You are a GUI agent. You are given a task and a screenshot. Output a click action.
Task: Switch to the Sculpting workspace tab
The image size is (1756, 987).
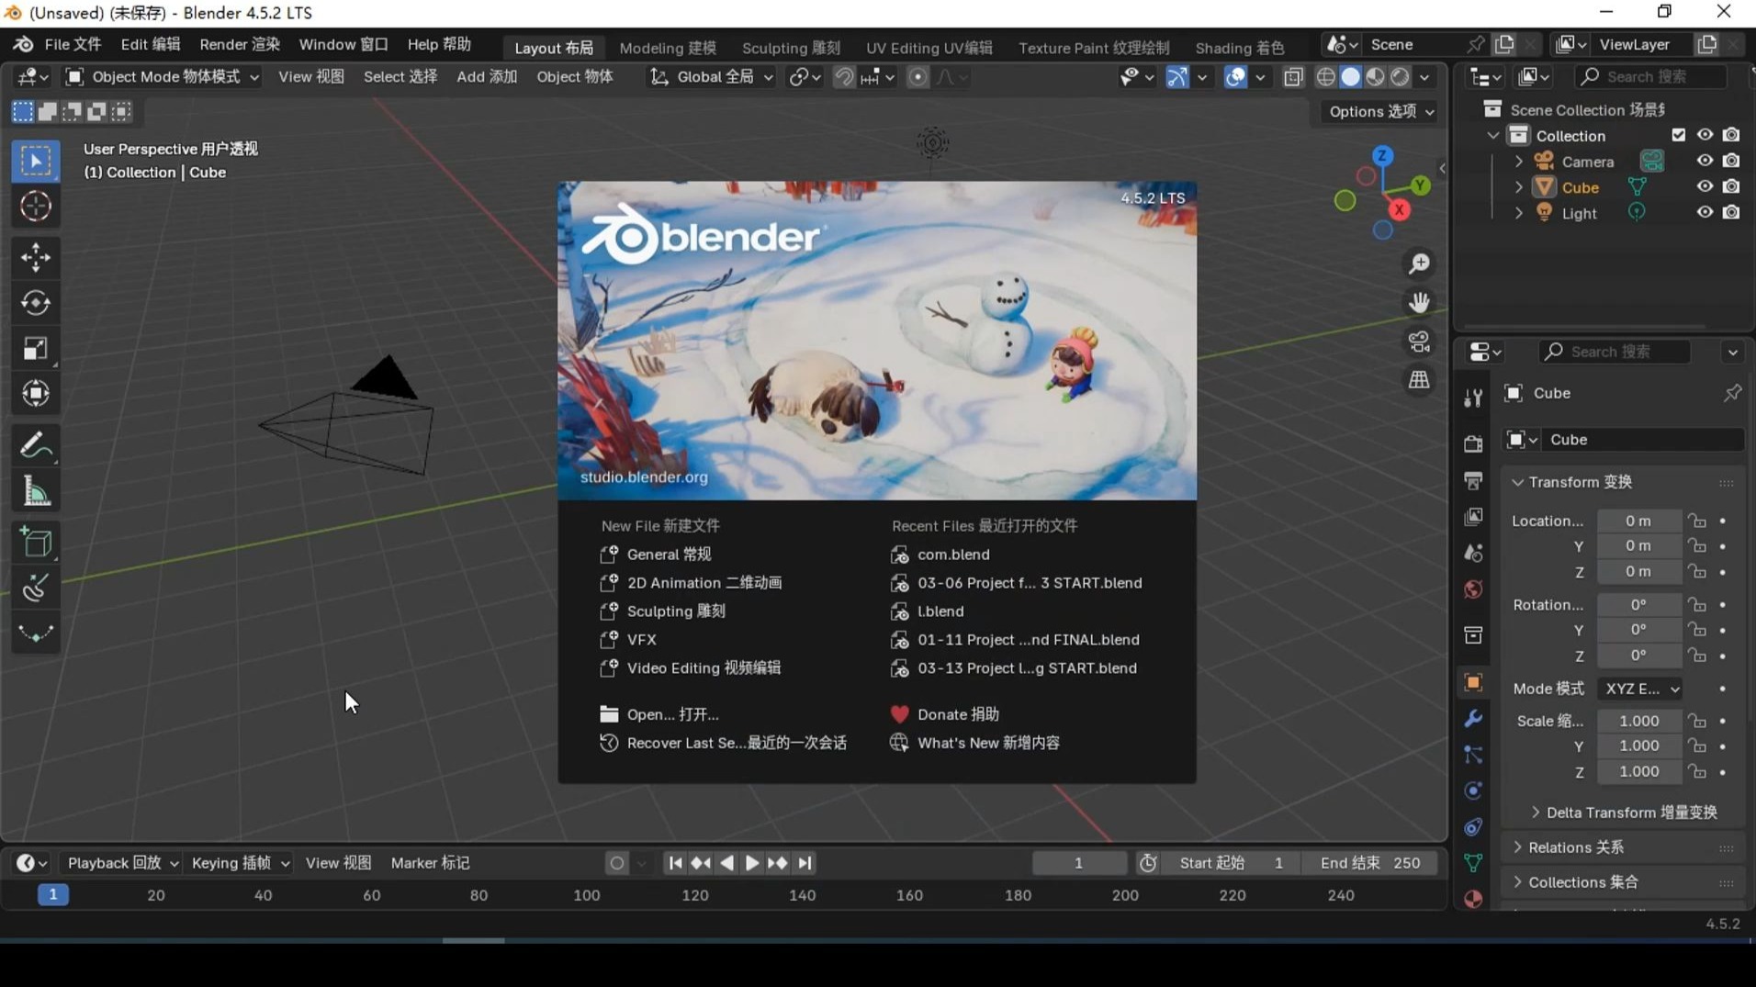point(790,48)
